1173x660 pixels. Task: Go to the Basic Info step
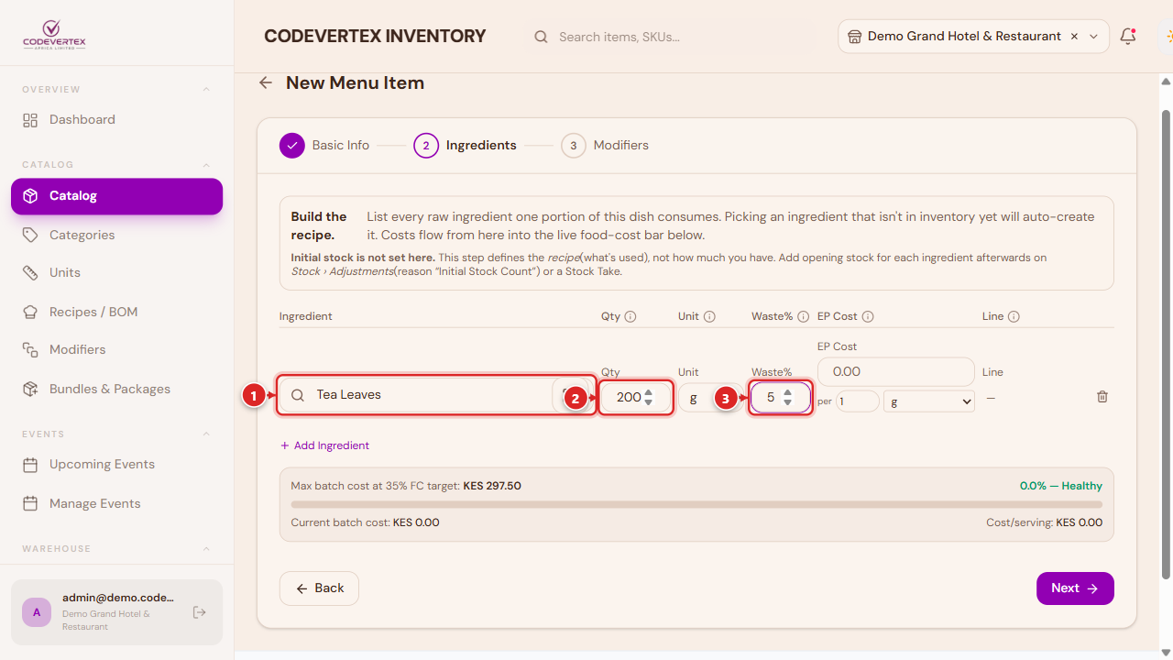pos(324,146)
